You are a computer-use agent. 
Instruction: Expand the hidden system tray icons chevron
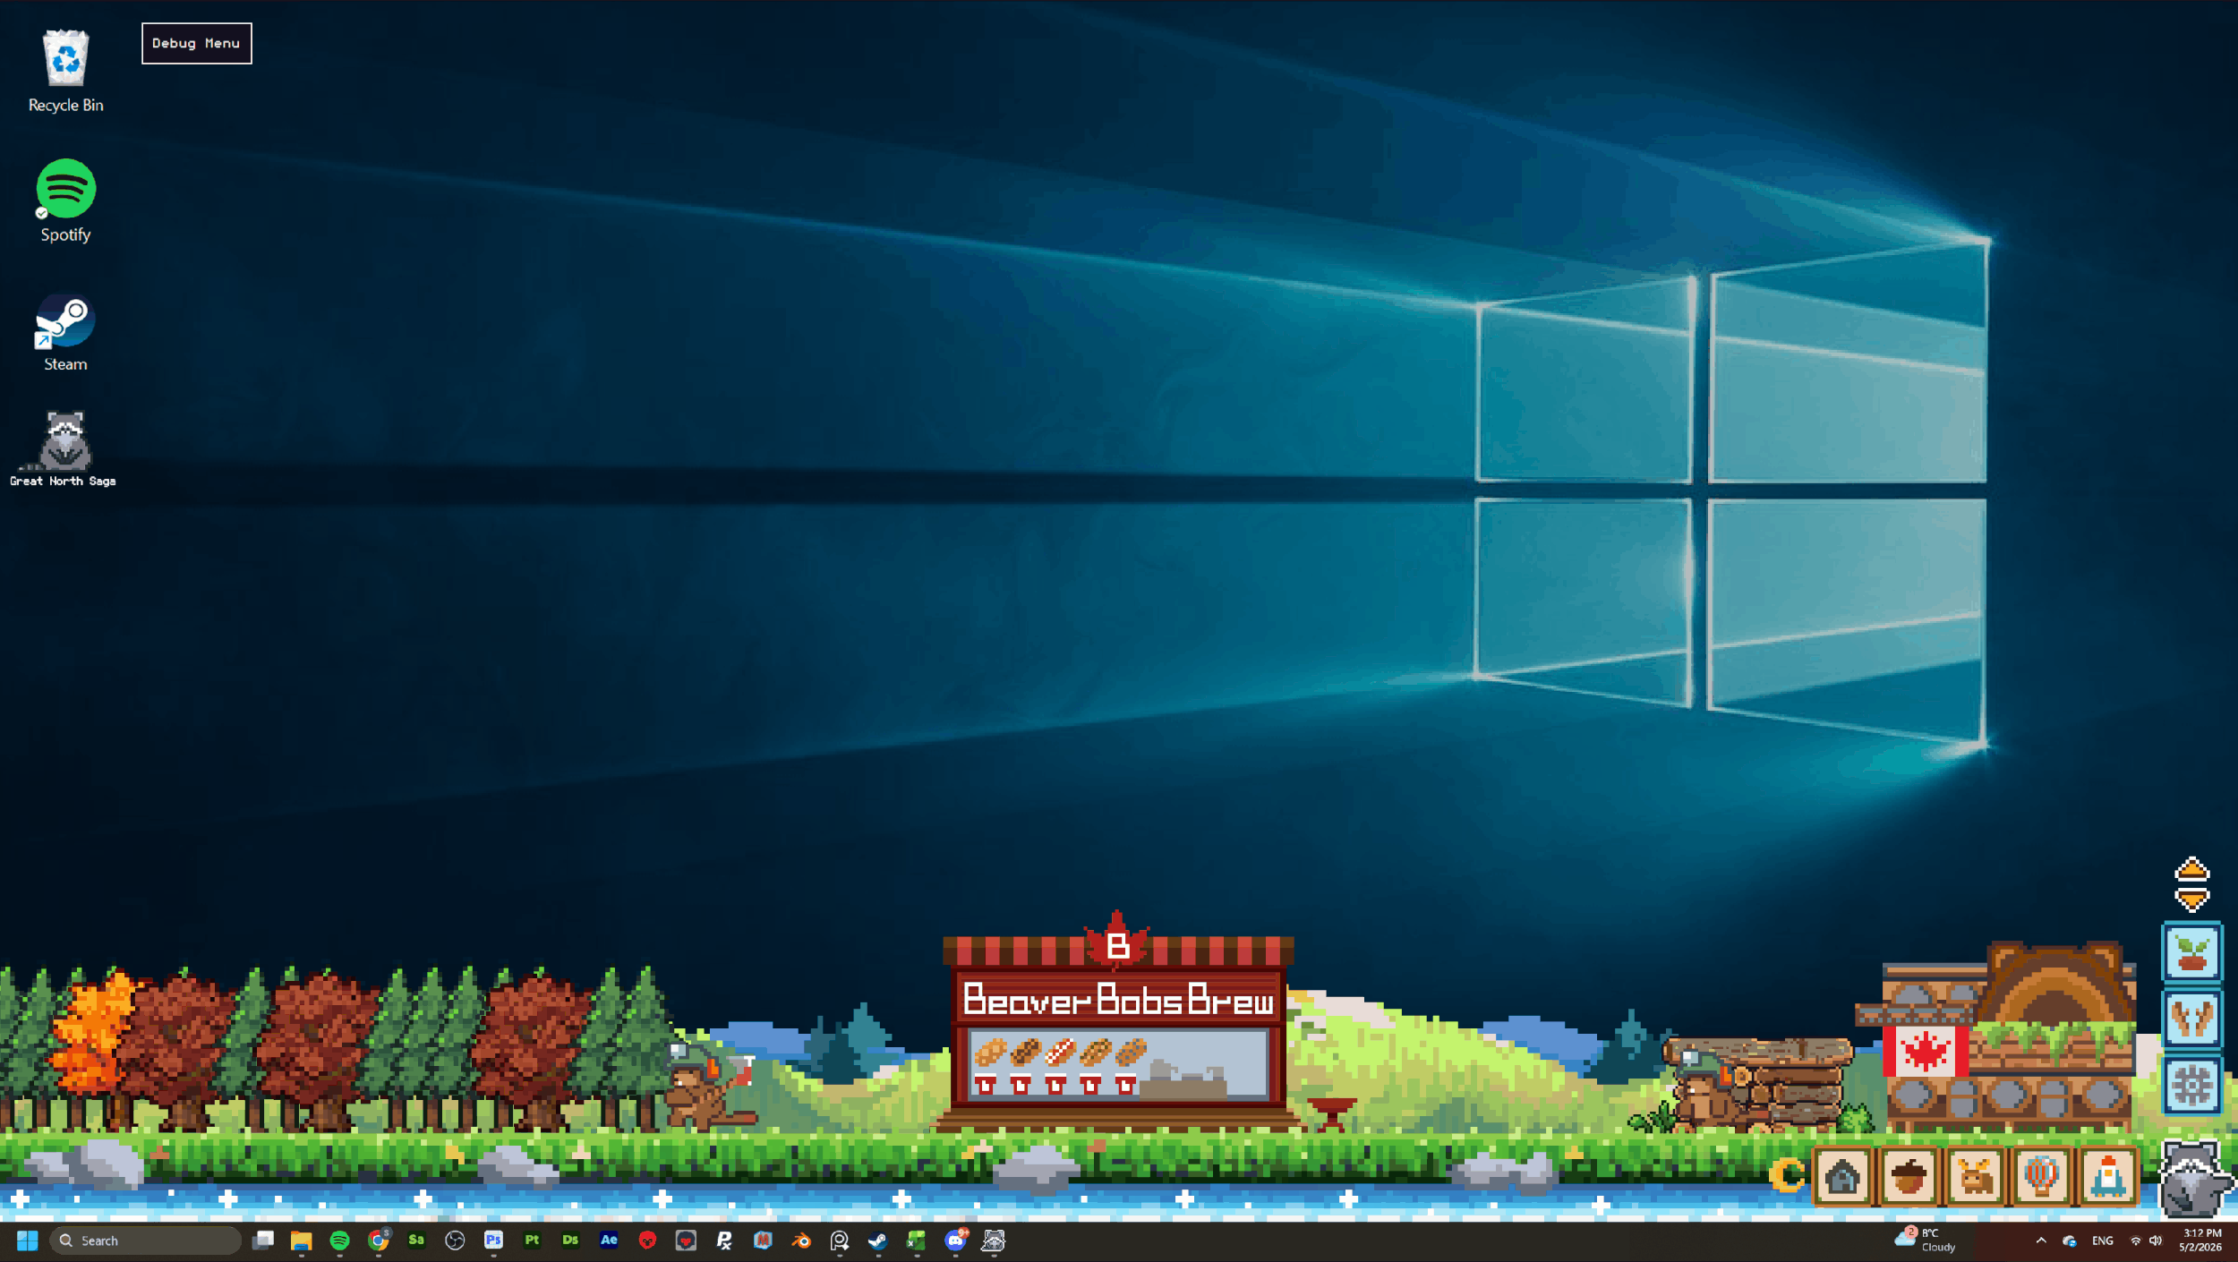pos(2041,1241)
